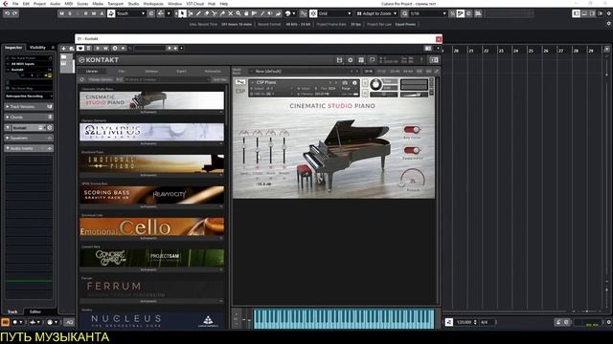Screen dimensions: 613x344
Task: Toggle plugin window Write W button
Action: 105,49
